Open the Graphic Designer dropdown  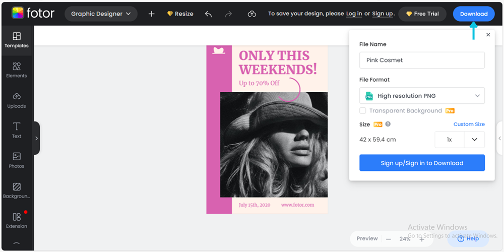coord(101,14)
